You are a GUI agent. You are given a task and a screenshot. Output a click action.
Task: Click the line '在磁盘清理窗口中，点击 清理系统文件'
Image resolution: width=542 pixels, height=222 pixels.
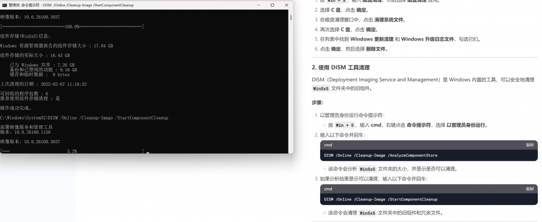pyautogui.click(x=363, y=20)
